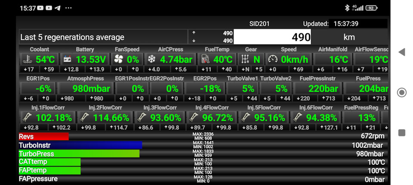Tap the Inj.1FlowCorr injector icon

coord(28,118)
